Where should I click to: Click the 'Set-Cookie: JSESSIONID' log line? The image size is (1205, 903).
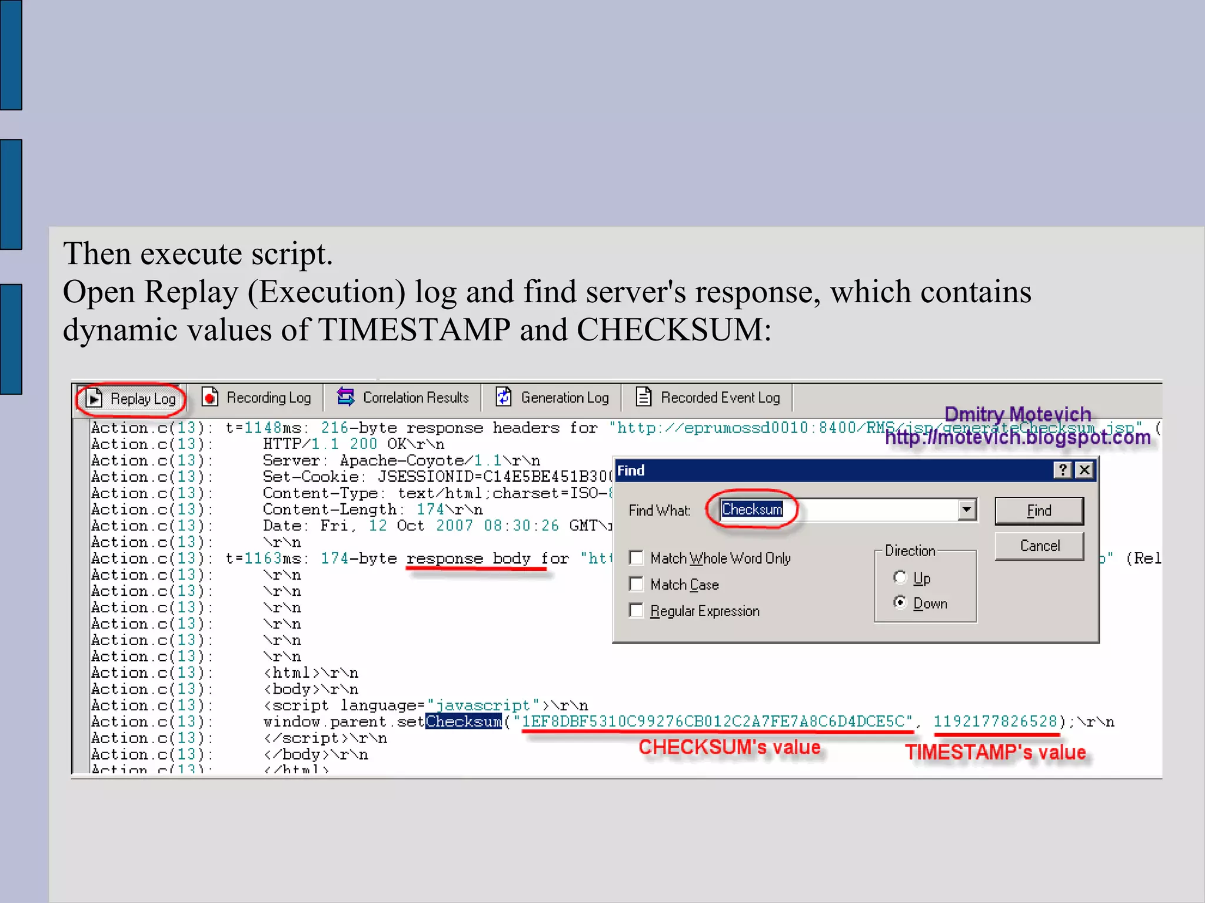[438, 477]
